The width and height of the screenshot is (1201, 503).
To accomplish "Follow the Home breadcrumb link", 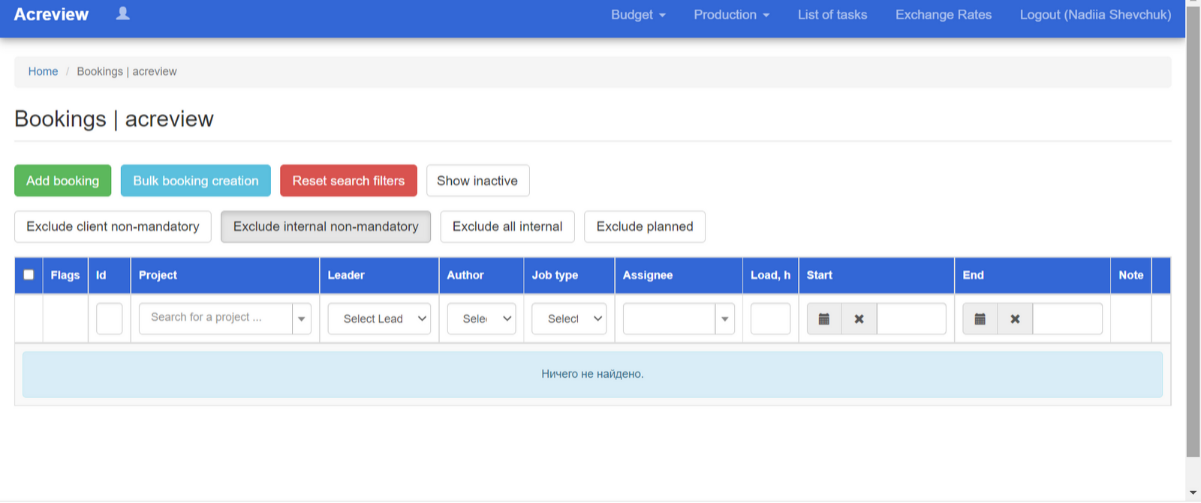I will pos(43,71).
